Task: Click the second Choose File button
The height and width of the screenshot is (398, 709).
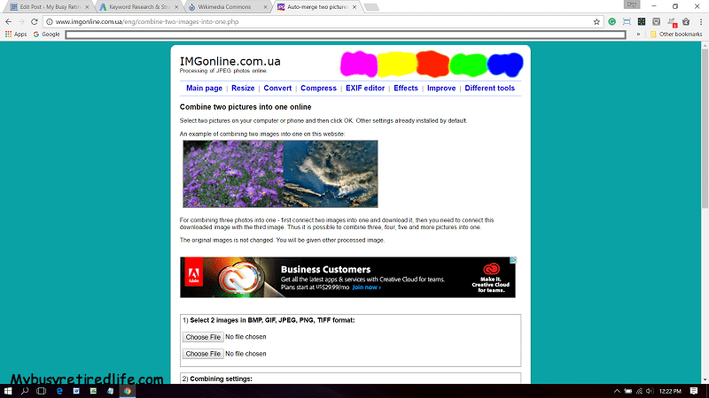Action: 203,354
